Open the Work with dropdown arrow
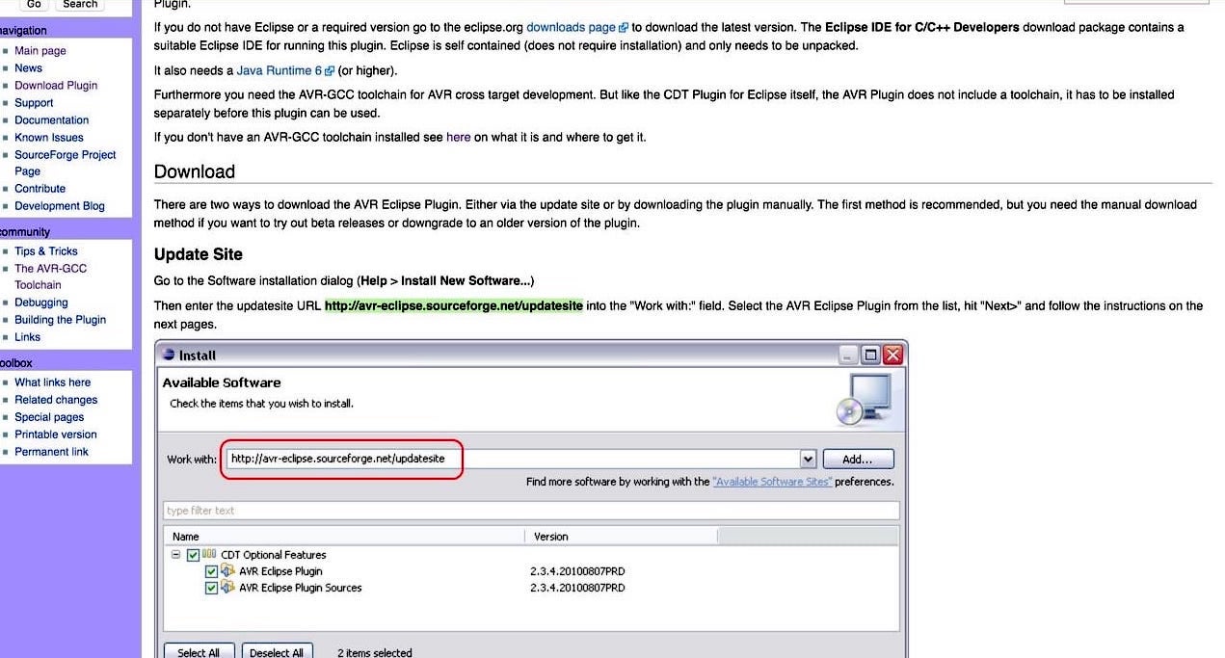The width and height of the screenshot is (1225, 658). pos(808,460)
